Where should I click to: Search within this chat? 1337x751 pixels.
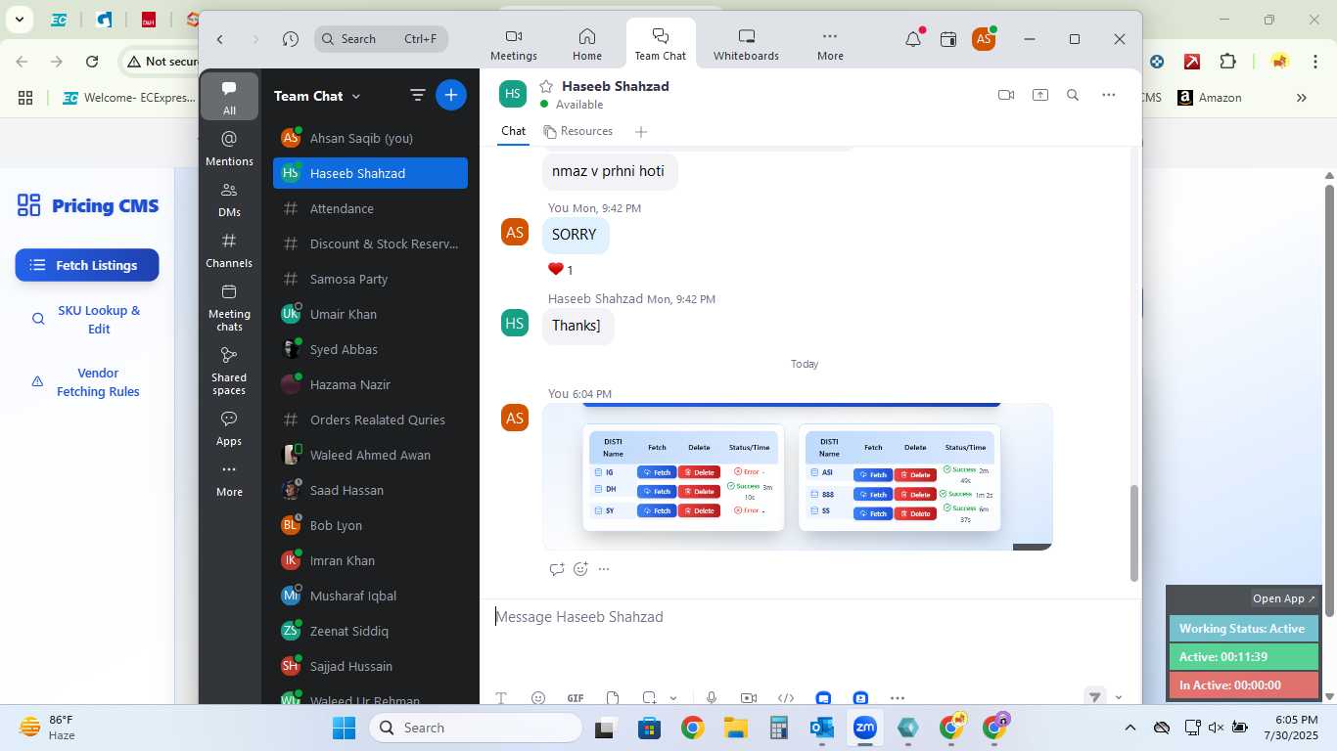pos(1073,95)
